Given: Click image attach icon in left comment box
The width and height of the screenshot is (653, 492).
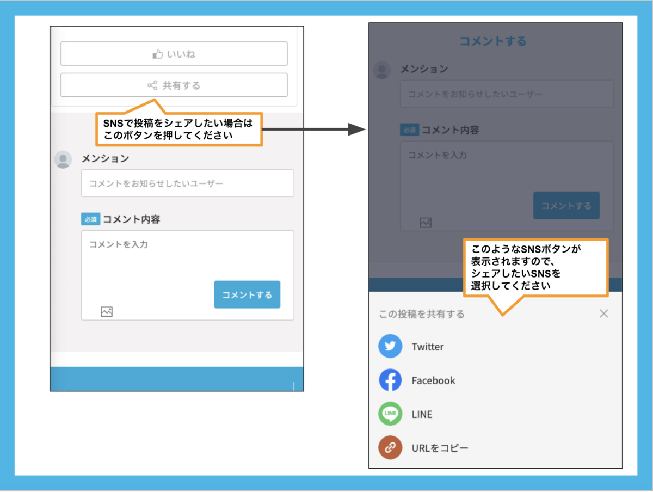Looking at the screenshot, I should (107, 312).
